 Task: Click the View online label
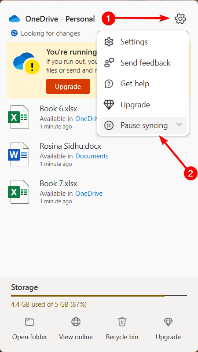[76, 337]
